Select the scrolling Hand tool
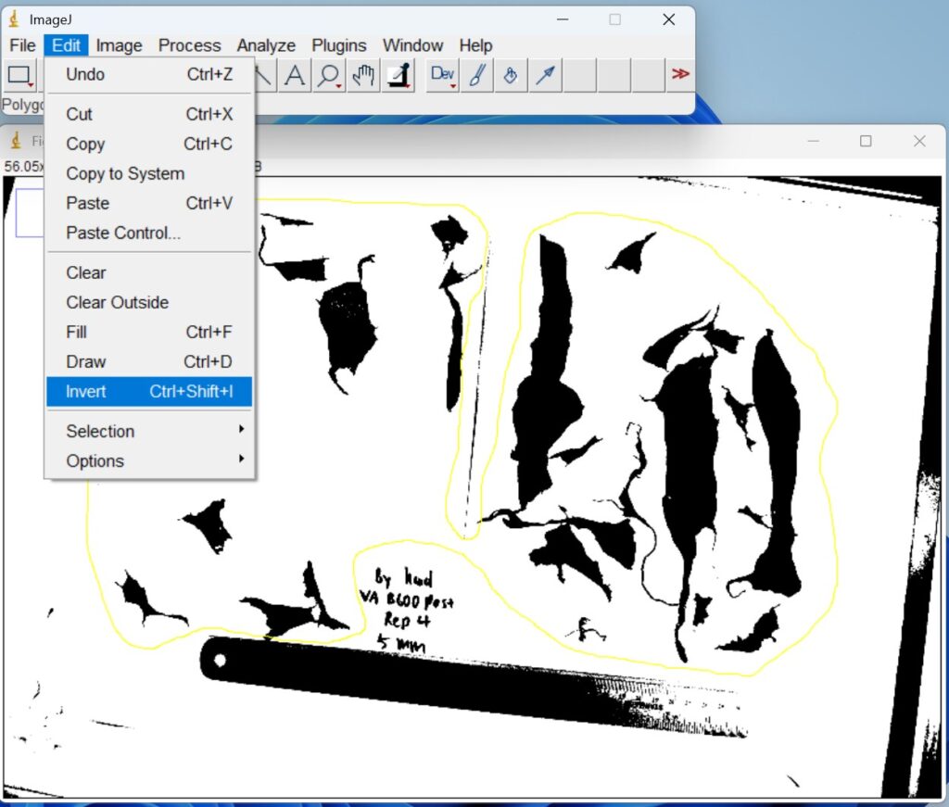This screenshot has width=949, height=807. pos(363,75)
